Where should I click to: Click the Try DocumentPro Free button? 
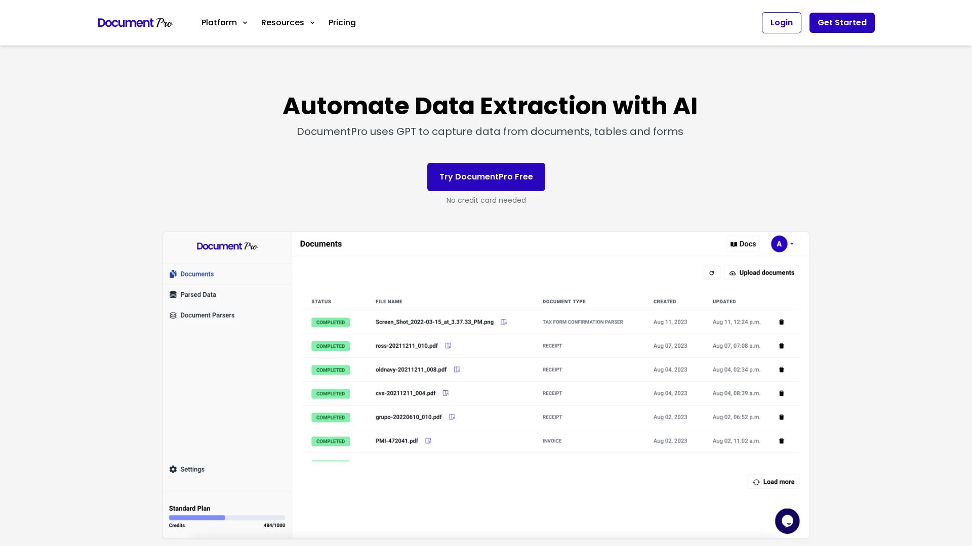pos(485,176)
